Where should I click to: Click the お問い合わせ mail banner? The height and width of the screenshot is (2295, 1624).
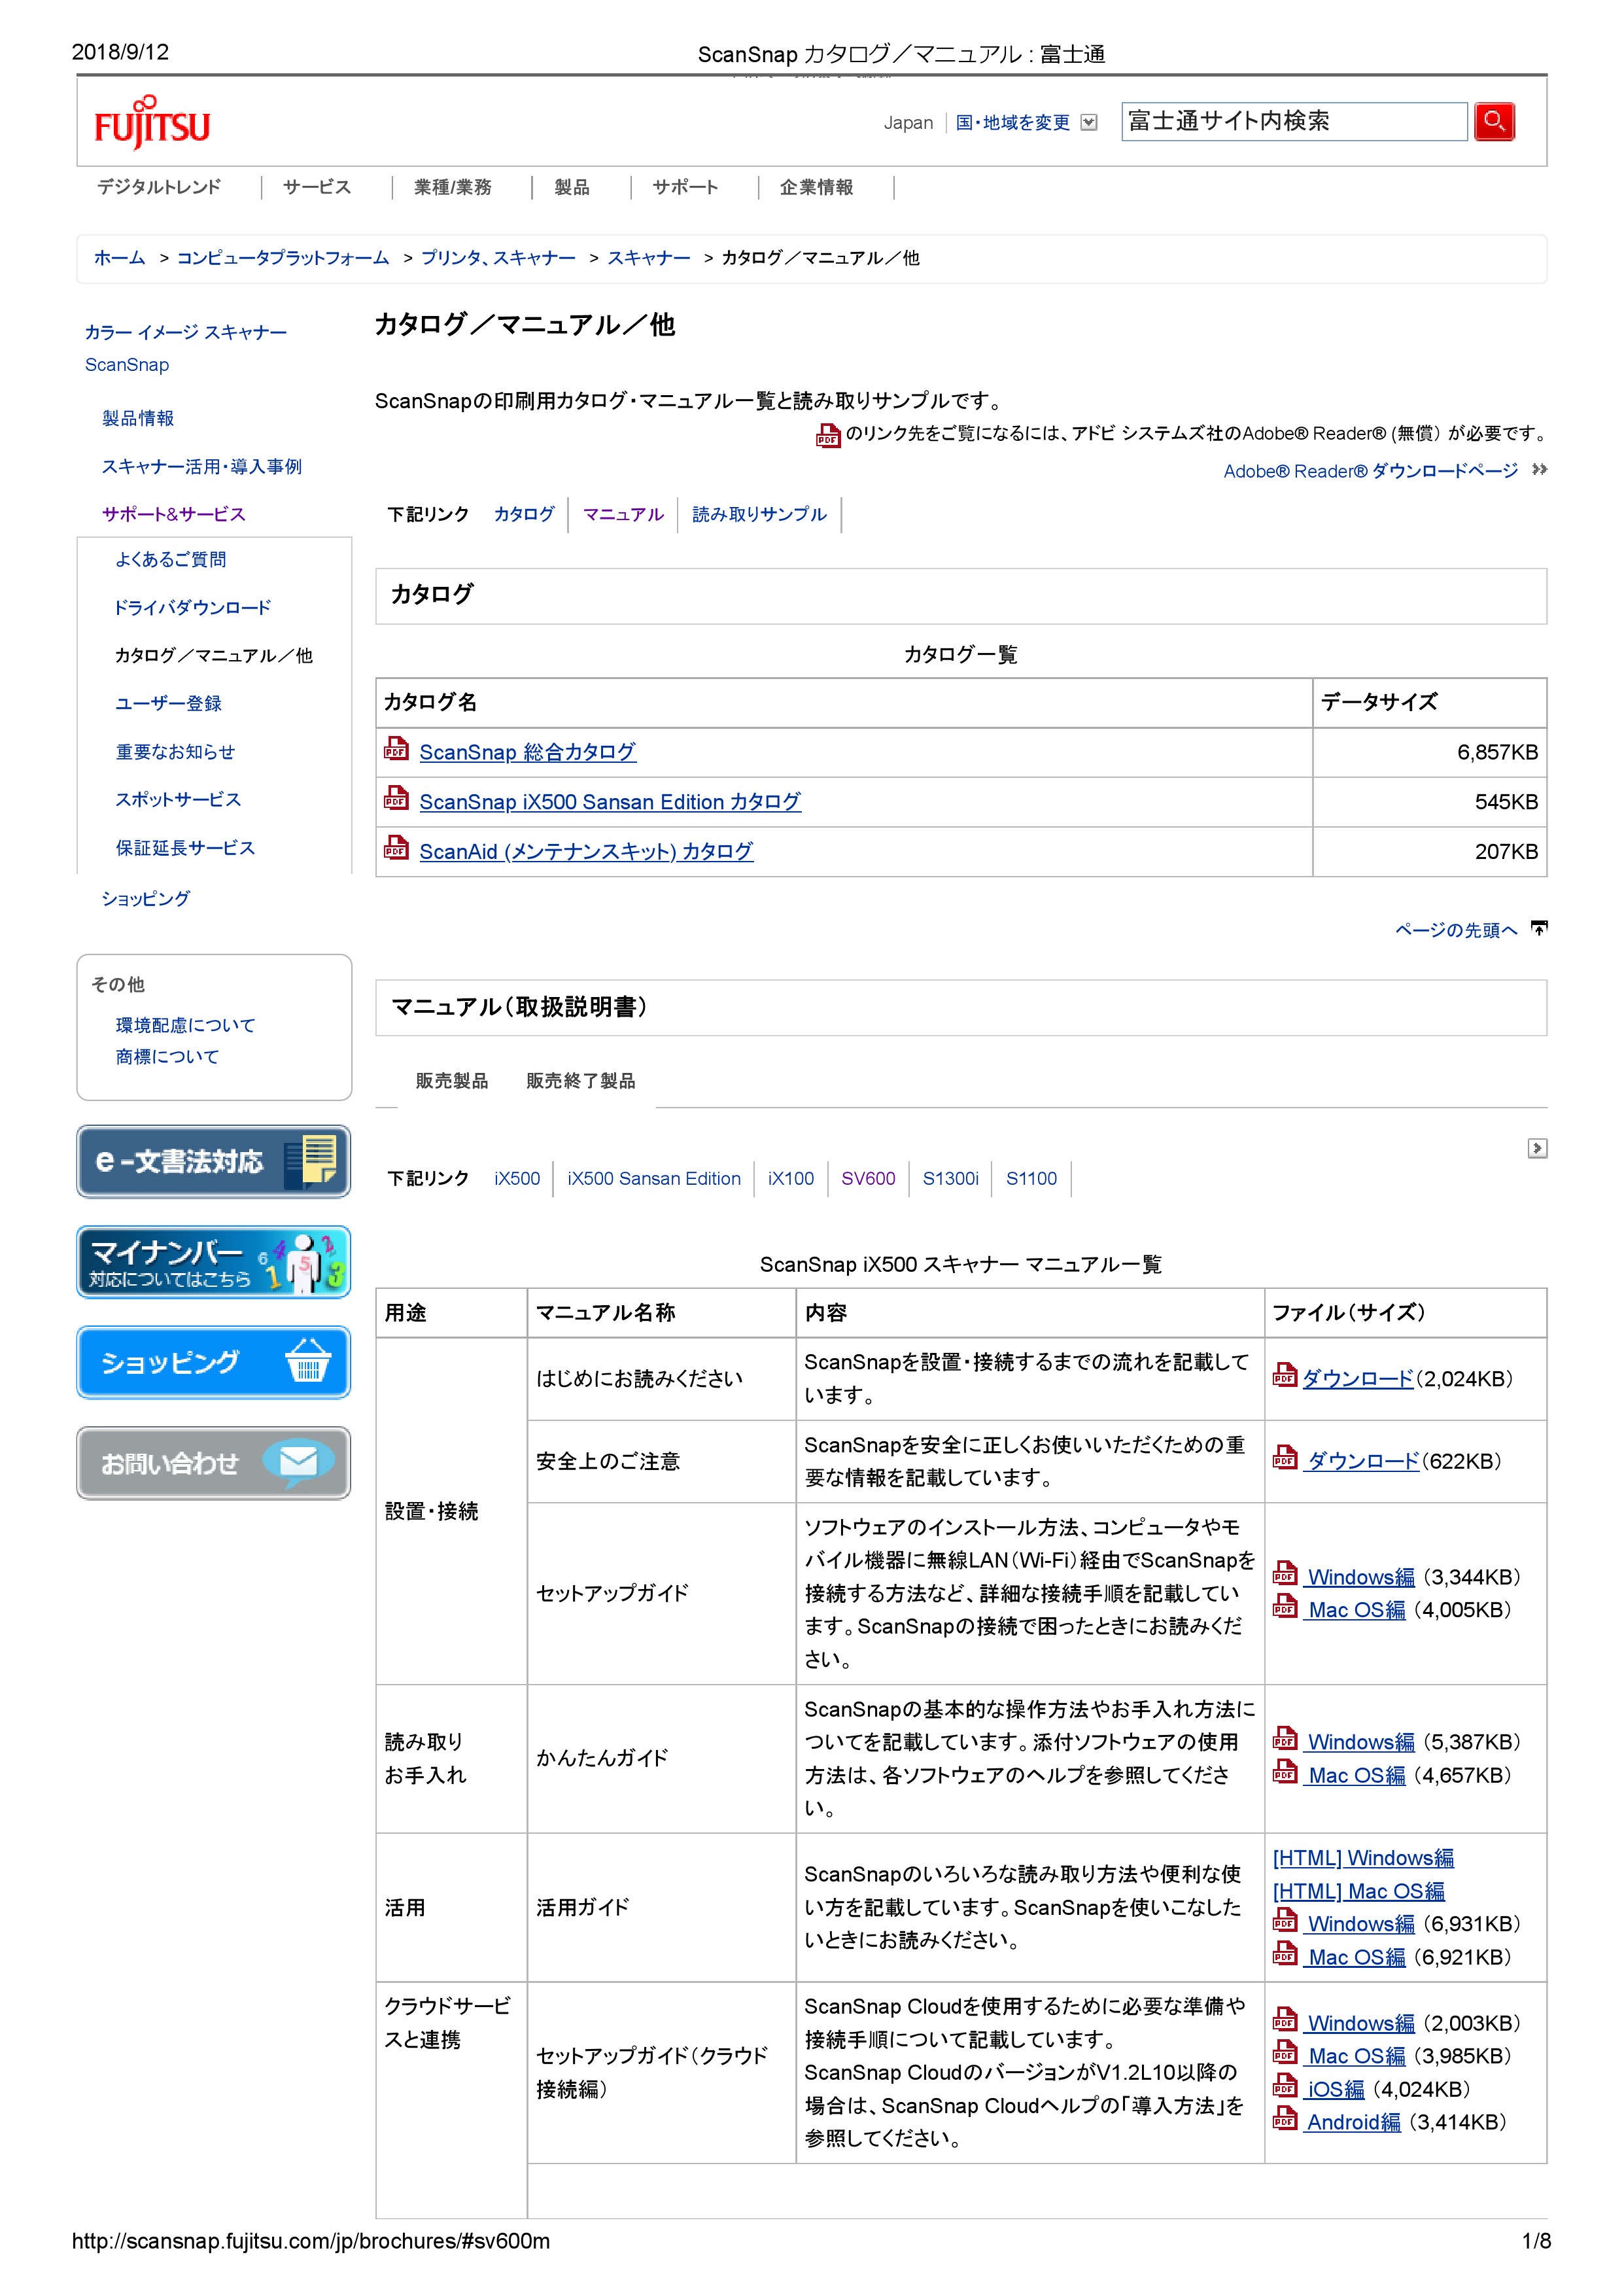pos(213,1463)
